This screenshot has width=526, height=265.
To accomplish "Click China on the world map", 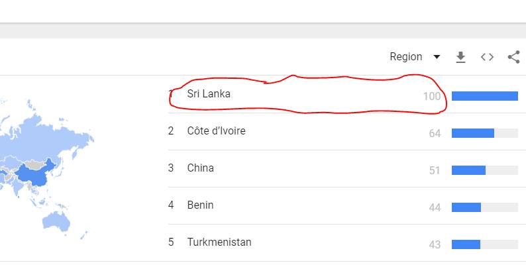I will [x=33, y=174].
